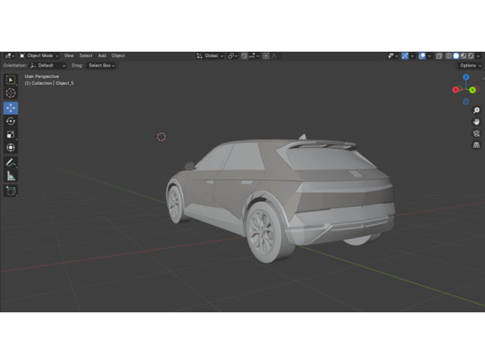485x364 pixels.
Task: Click the Options button
Action: pos(469,66)
